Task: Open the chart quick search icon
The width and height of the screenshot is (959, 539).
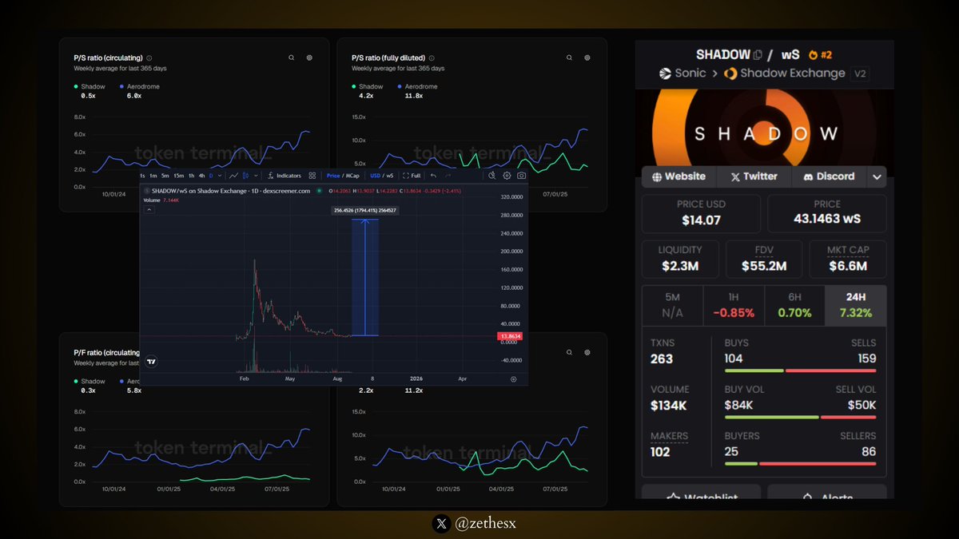Action: pyautogui.click(x=492, y=176)
